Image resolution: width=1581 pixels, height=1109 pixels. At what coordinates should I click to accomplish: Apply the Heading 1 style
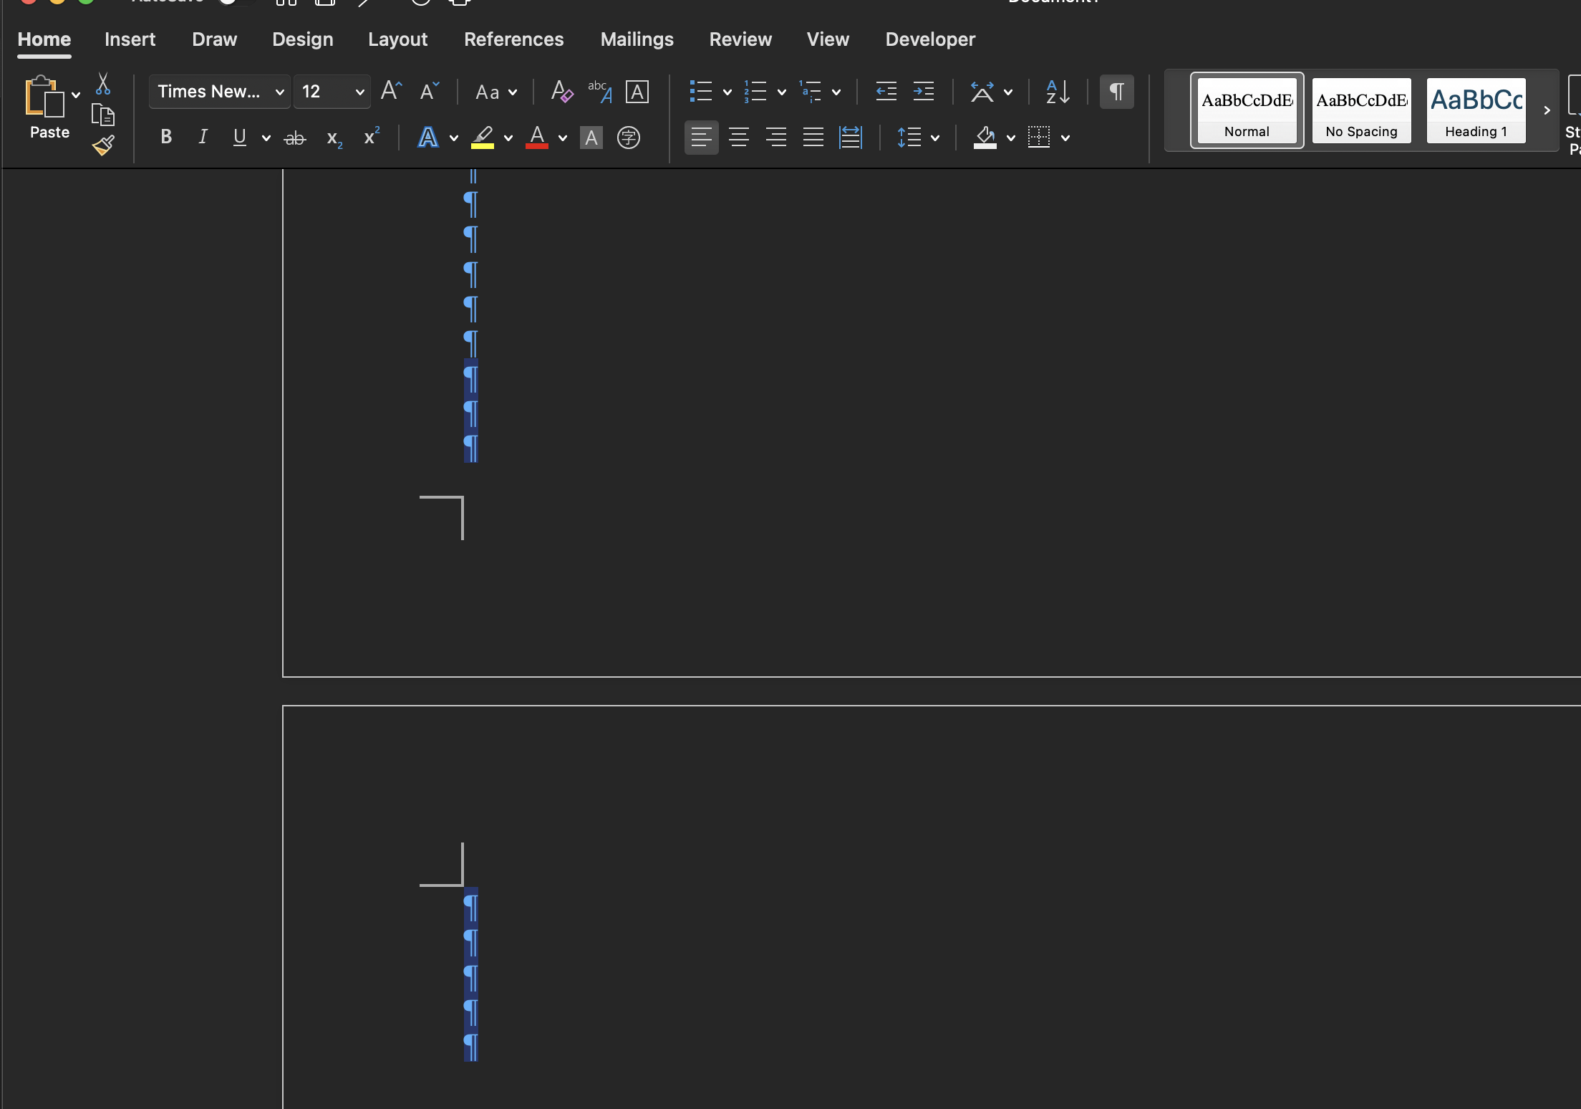tap(1476, 110)
